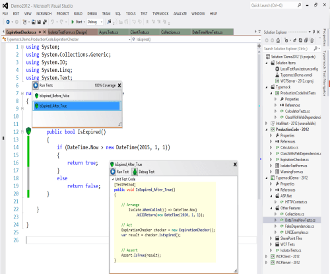
Task: Close the ExpirationChecker.cs tab
Action: pyautogui.click(x=44, y=32)
